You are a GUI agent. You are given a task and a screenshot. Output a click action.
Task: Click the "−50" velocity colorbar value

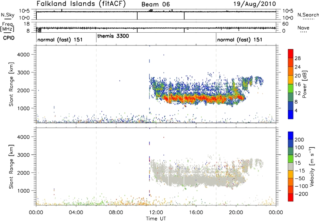[300, 178]
